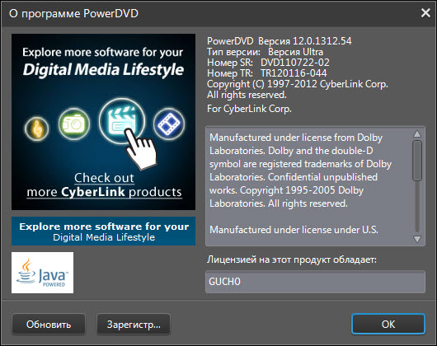Click the Copyright 1997-2012 CyberLink Corp. line
The width and height of the screenshot is (437, 346).
coord(298,84)
